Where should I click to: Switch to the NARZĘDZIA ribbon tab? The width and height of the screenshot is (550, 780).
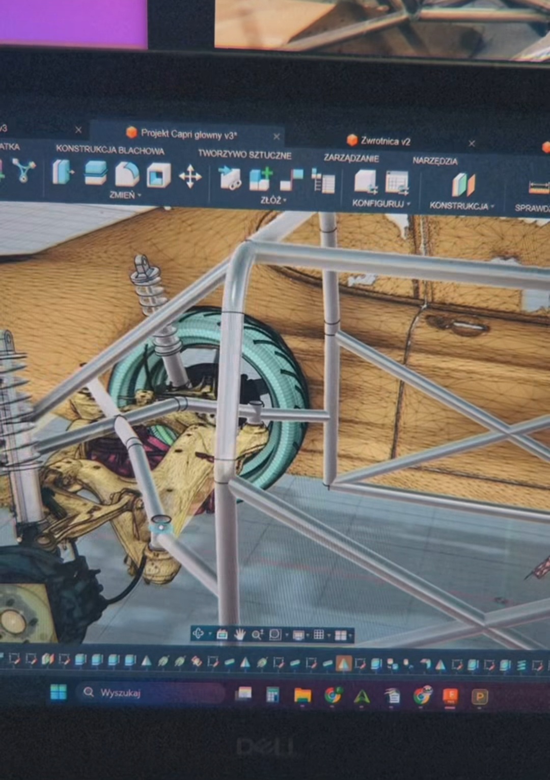[x=435, y=161]
